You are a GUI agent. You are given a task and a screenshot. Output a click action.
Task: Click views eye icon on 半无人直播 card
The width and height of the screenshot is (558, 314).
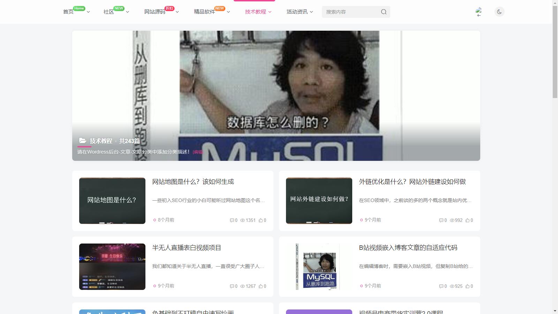(x=242, y=286)
